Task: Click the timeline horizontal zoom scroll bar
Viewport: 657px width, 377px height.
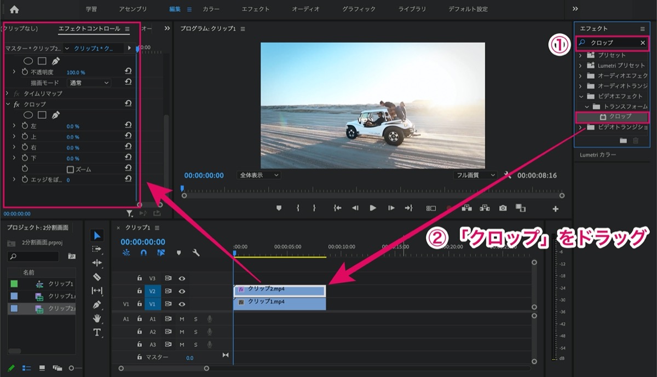Action: [x=163, y=368]
